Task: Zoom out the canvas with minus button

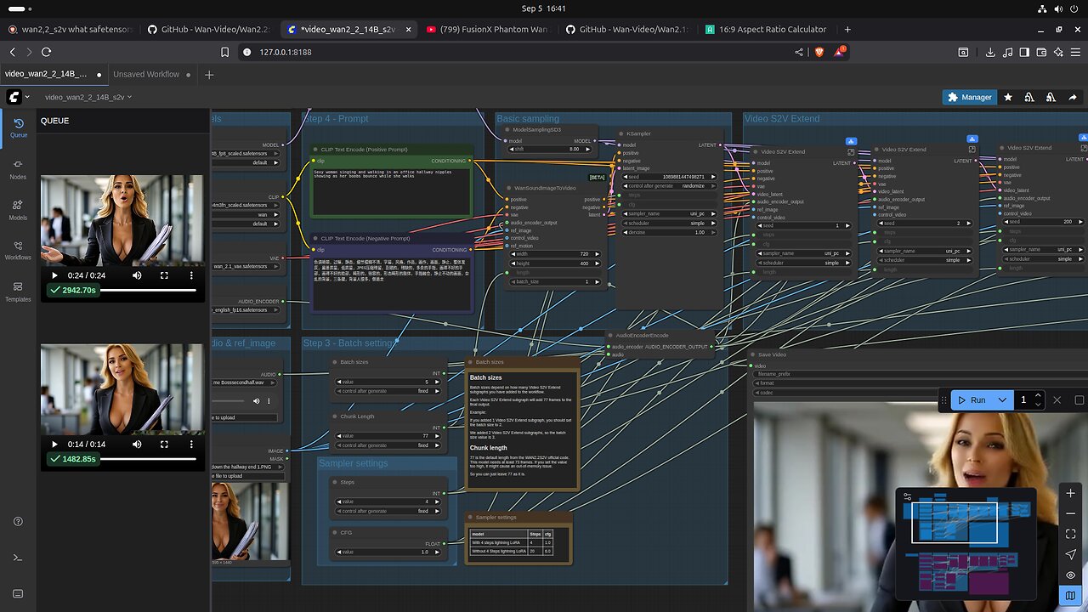Action: pos(1070,513)
